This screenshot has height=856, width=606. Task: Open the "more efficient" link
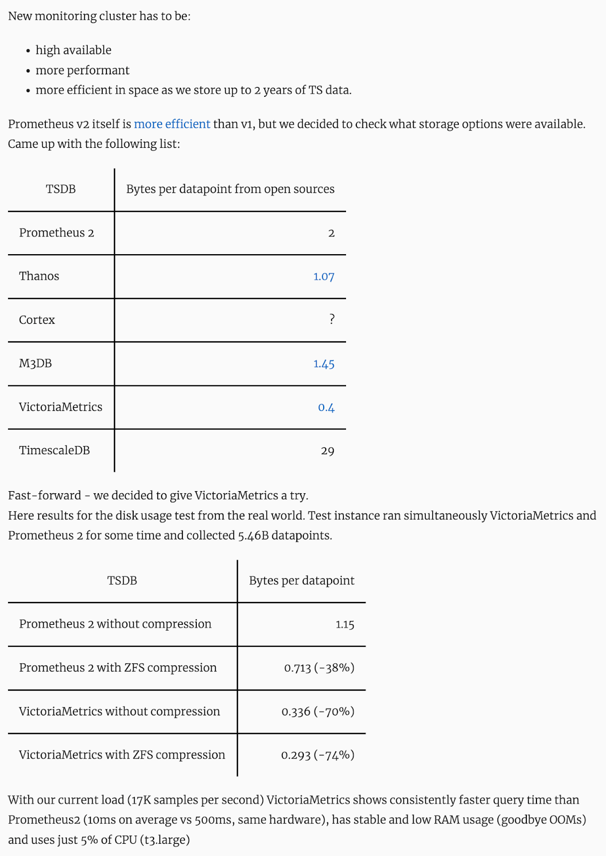coord(172,124)
